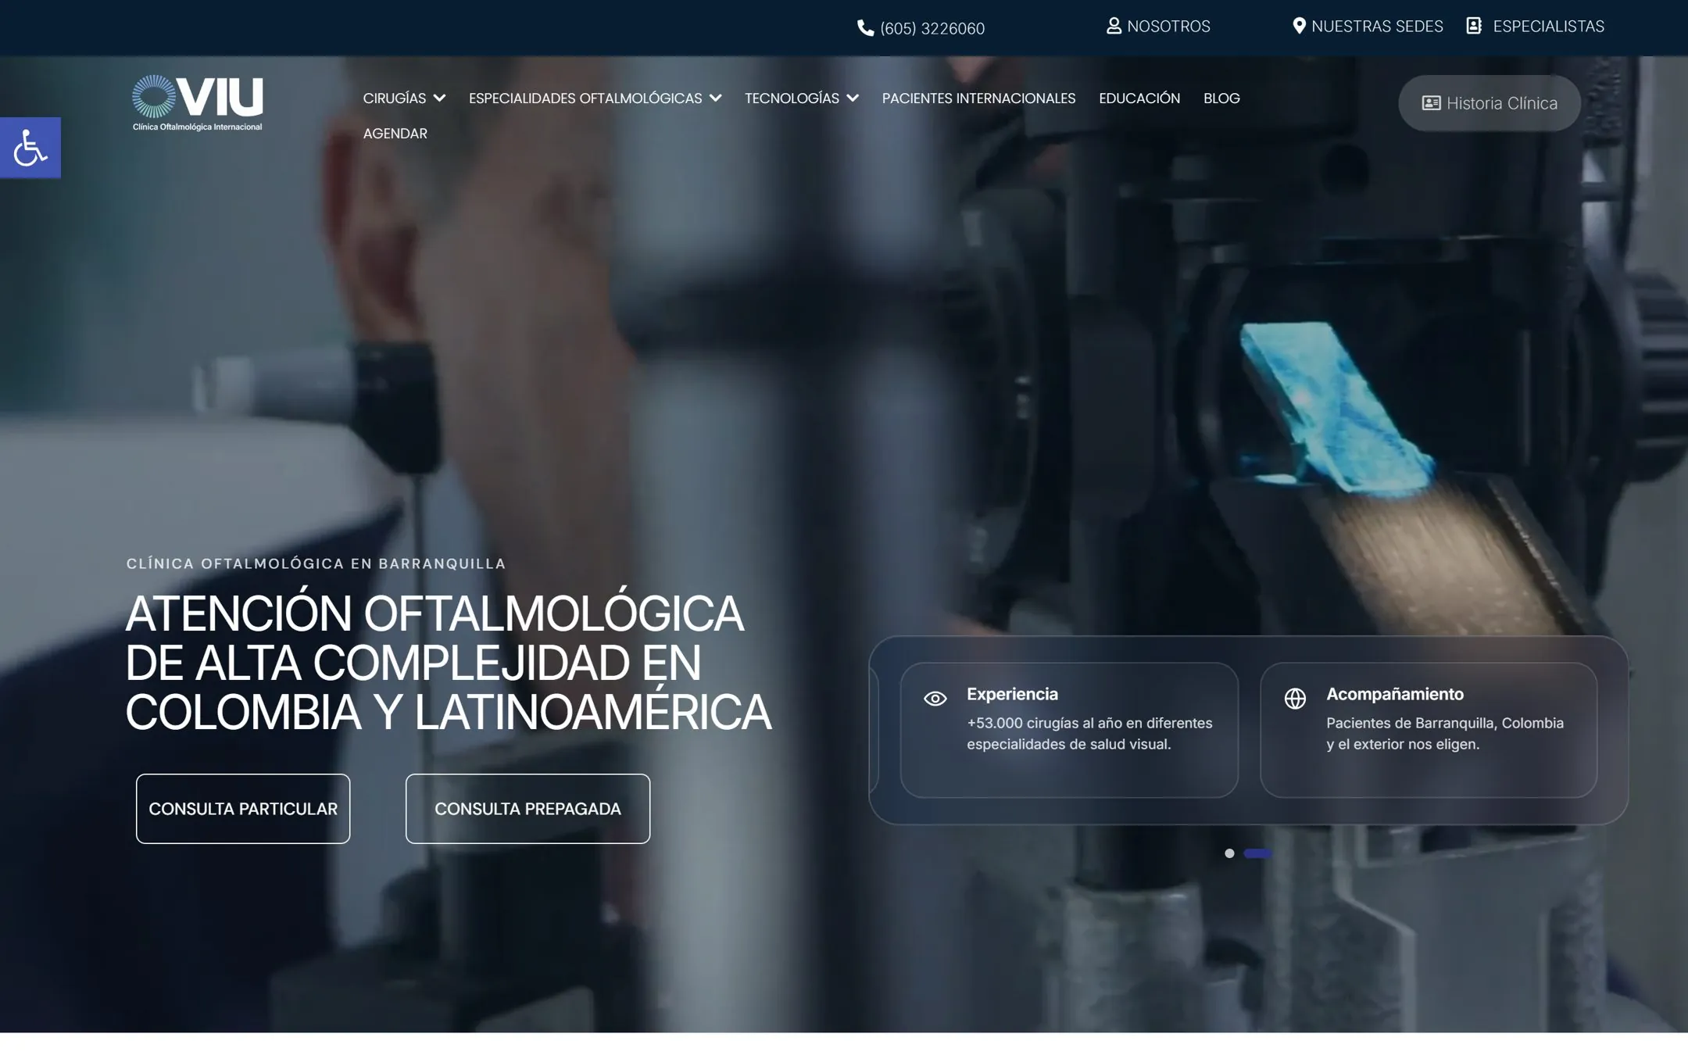Click the Experiencia card title

pos(1012,694)
